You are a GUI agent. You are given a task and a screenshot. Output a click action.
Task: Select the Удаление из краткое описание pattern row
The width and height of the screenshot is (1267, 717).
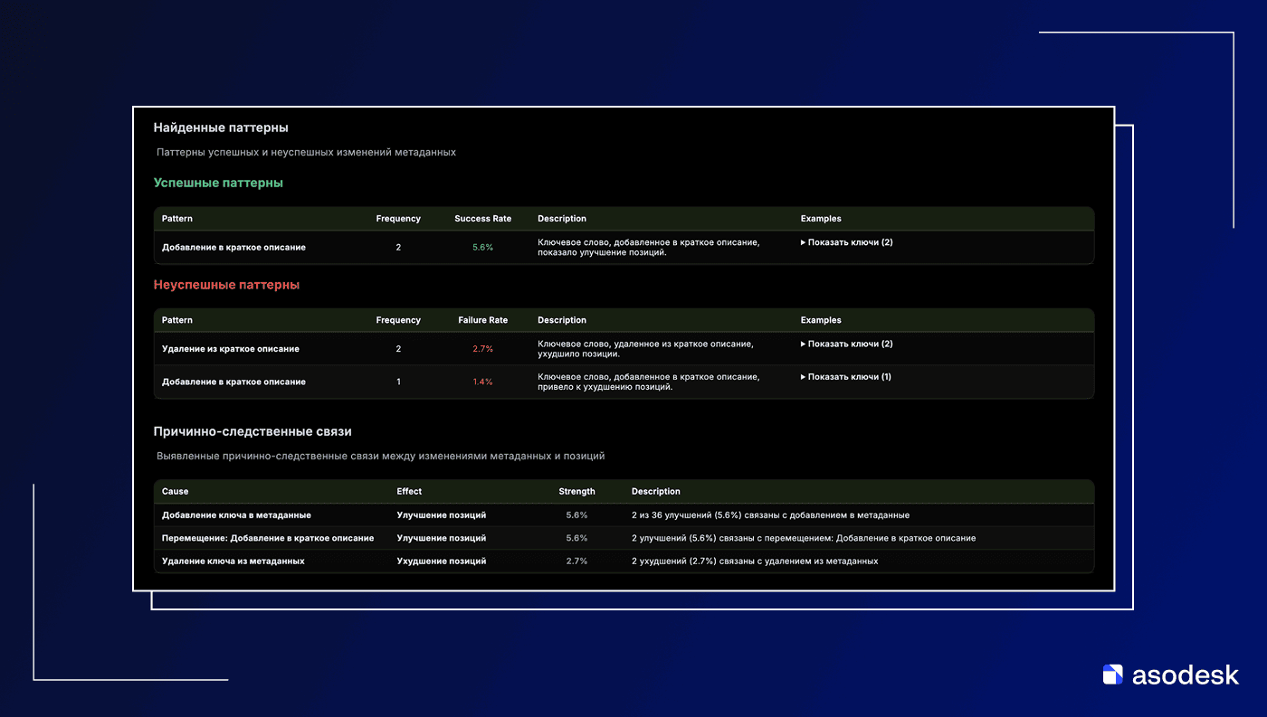(230, 349)
